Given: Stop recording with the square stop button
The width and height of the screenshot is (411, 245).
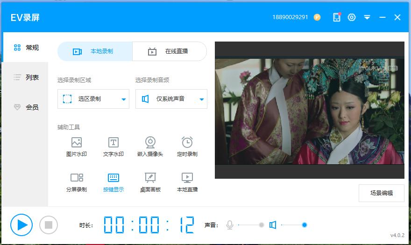Looking at the screenshot, I should click(x=49, y=225).
